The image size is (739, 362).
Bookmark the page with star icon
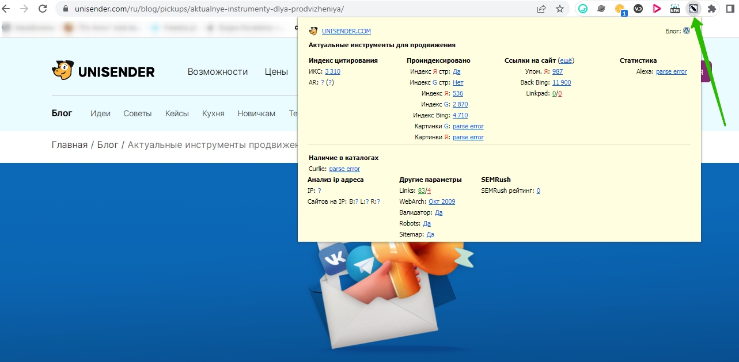559,9
